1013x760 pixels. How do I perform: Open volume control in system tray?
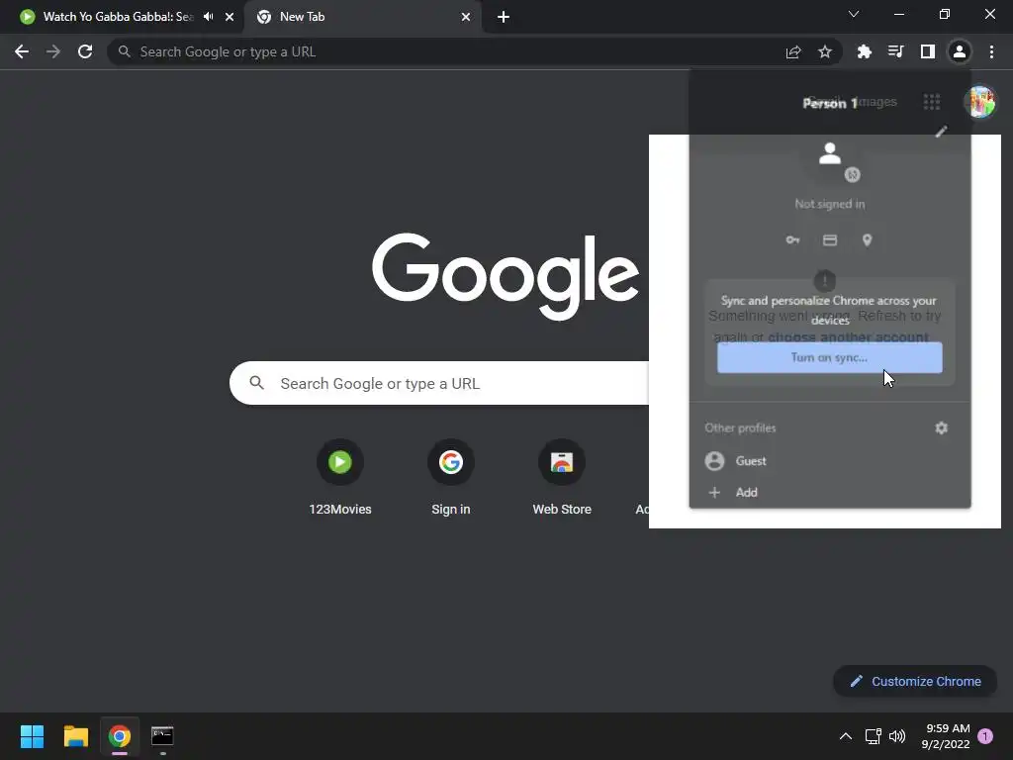point(897,736)
